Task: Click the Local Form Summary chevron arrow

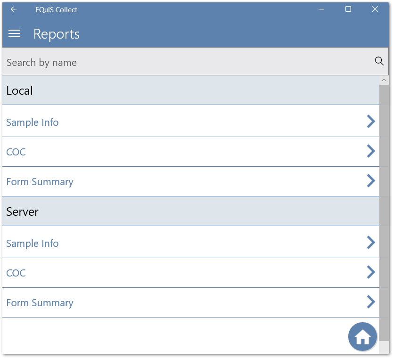Action: point(371,181)
